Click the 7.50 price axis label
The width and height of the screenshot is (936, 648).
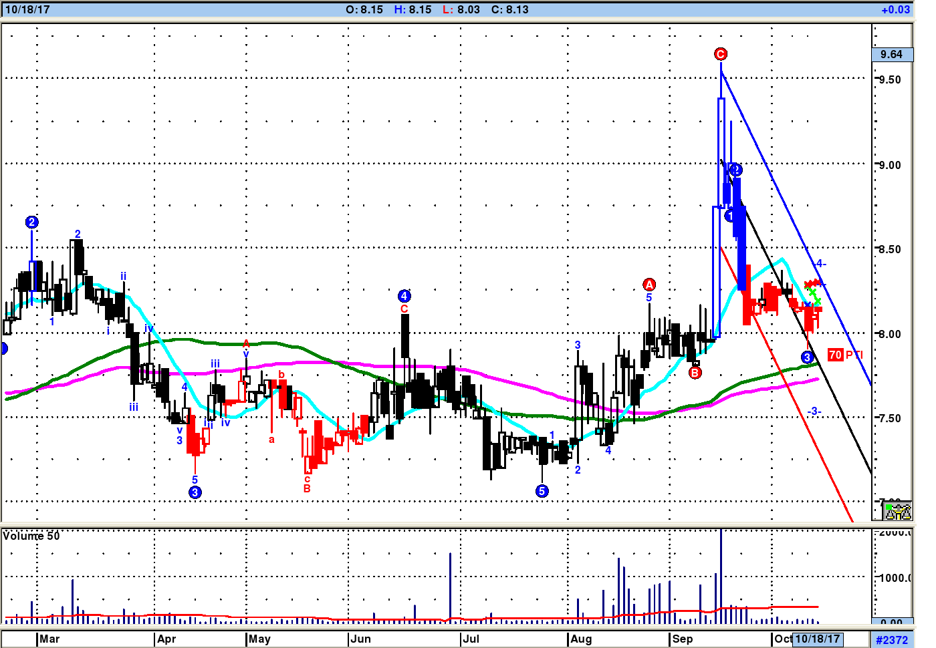point(890,418)
